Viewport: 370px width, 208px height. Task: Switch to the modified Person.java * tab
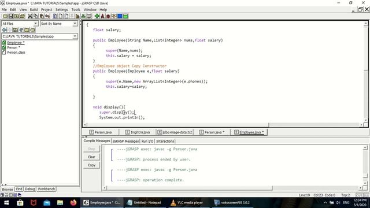[212, 132]
